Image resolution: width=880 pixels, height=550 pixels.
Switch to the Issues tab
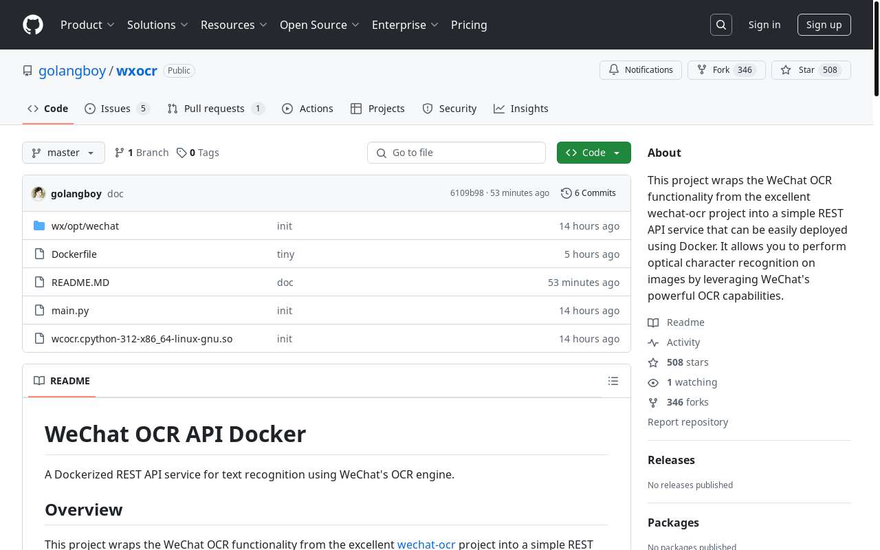[115, 109]
